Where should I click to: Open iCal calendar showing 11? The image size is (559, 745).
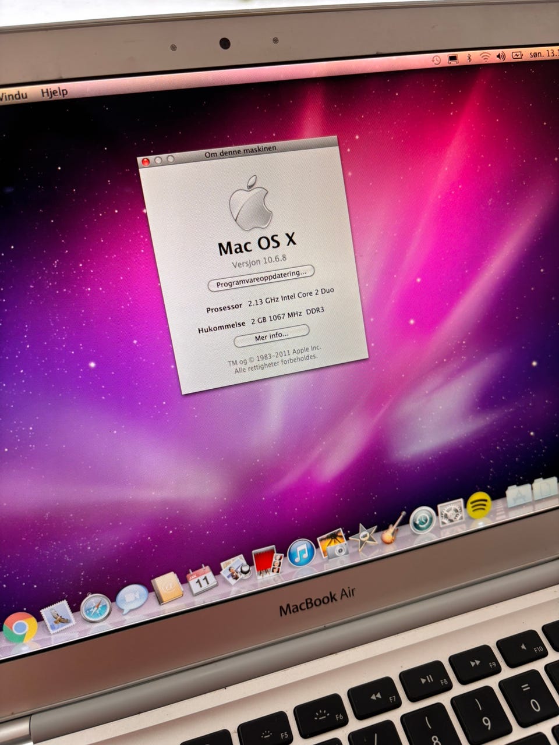[201, 580]
